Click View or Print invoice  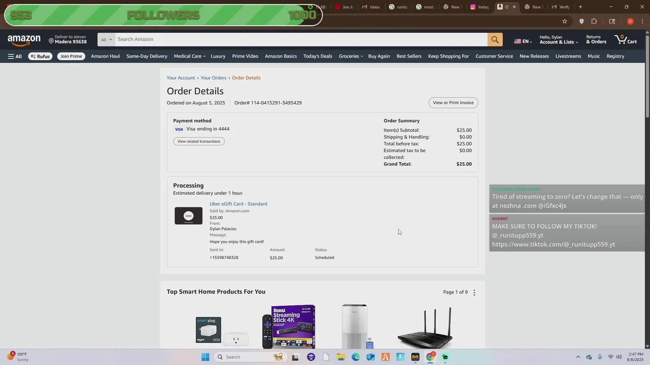click(453, 102)
